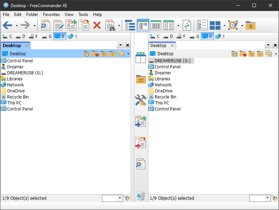Close the right panel Desktop tab
Screen dimensions: 279x210
tap(172, 46)
